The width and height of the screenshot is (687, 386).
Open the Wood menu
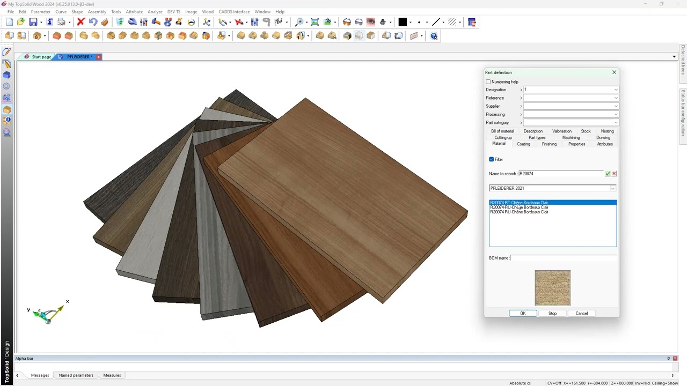coord(208,11)
